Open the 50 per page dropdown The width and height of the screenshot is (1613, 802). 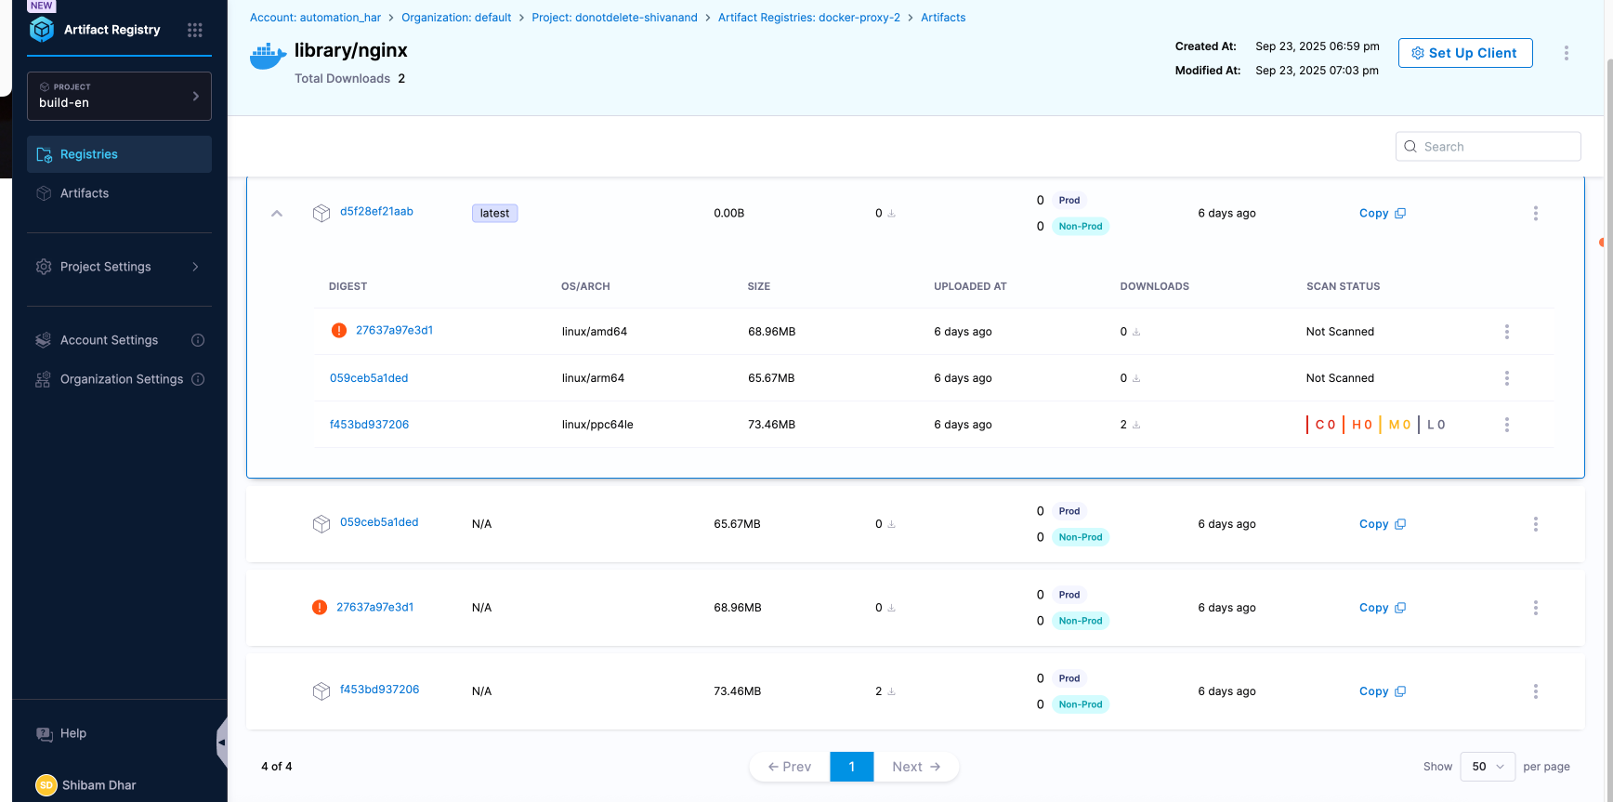[x=1487, y=767]
